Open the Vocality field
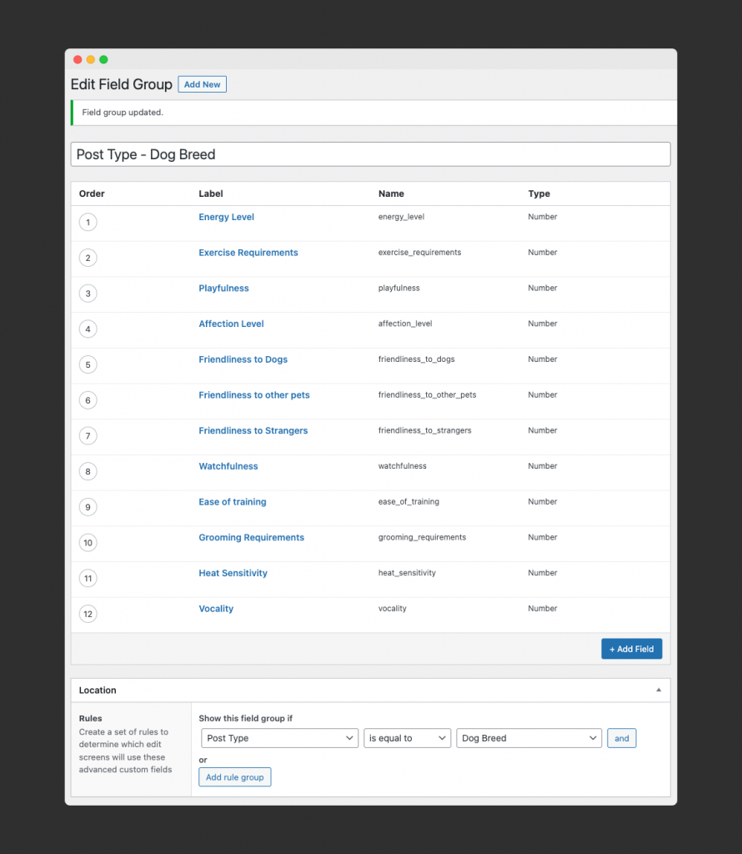 [216, 609]
